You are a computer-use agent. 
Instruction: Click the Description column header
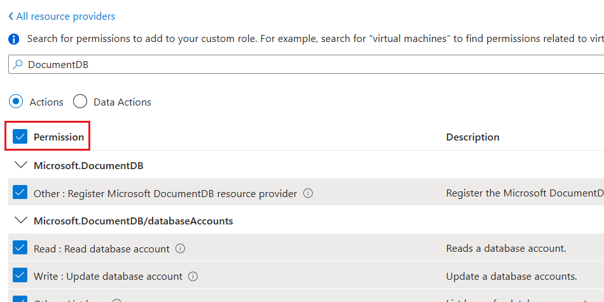click(x=472, y=137)
